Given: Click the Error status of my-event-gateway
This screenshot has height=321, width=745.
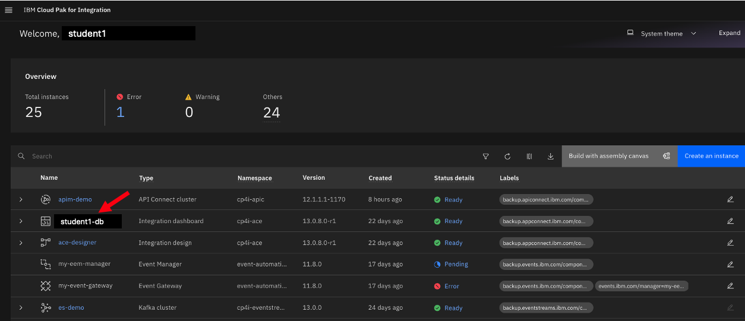Looking at the screenshot, I should click(x=452, y=286).
